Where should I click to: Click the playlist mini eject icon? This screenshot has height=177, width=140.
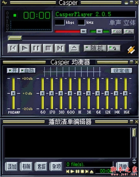pos(92,172)
